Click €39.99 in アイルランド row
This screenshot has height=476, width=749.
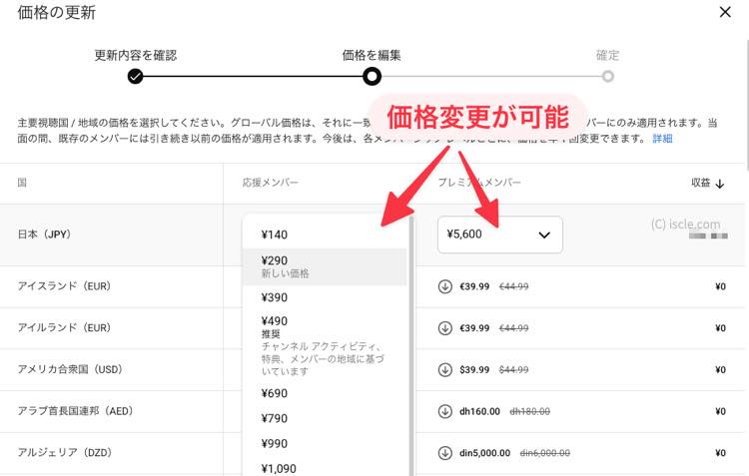pyautogui.click(x=474, y=328)
